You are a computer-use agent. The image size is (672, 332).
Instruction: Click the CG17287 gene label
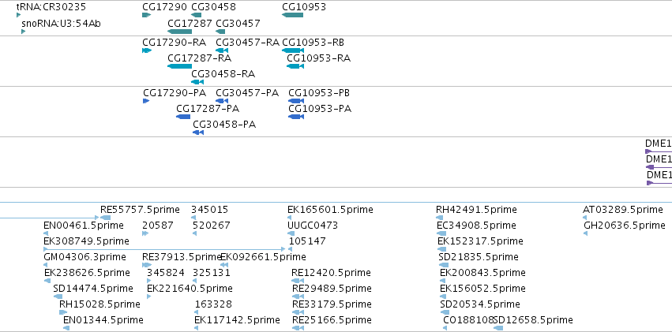click(190, 23)
